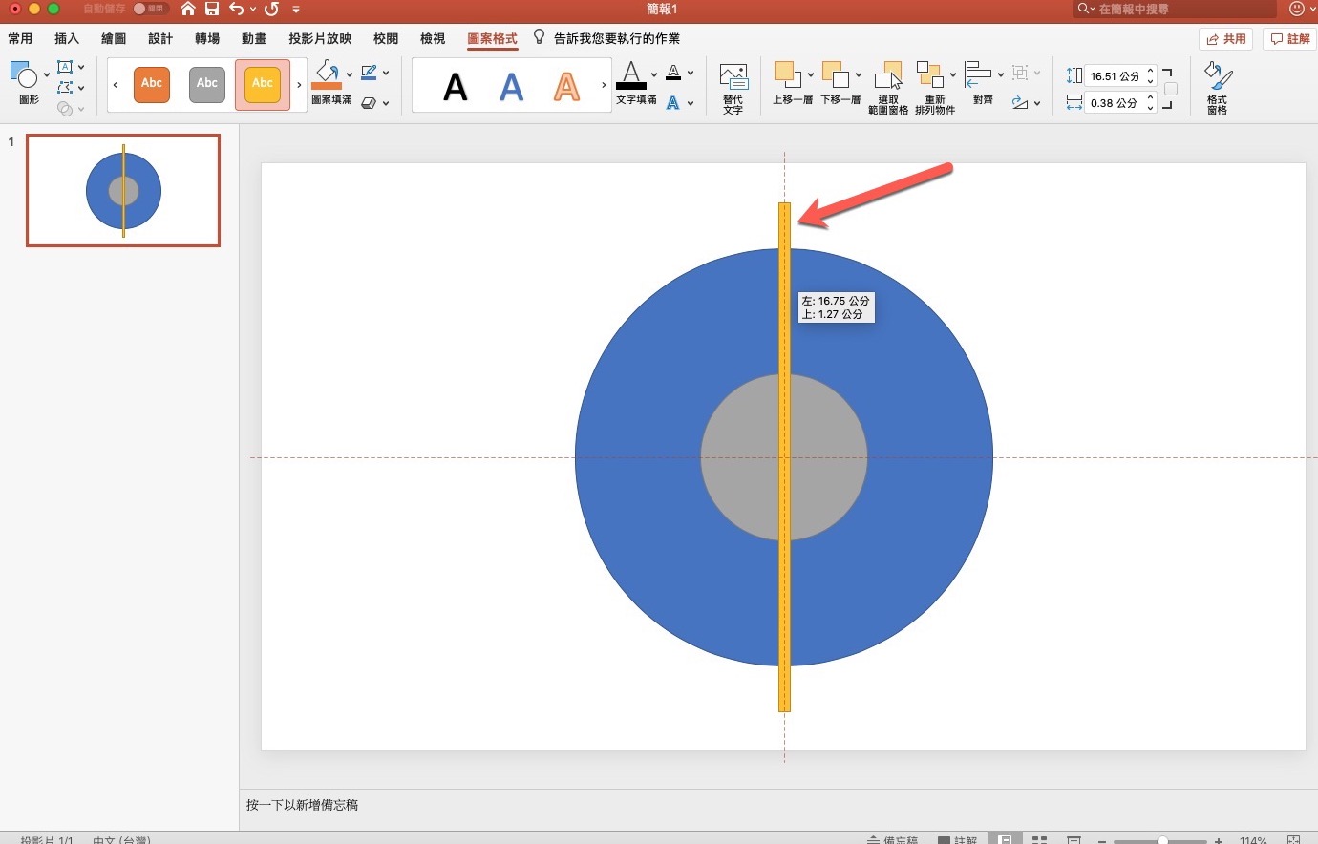Click the 共用 share button
1318x844 pixels.
click(x=1225, y=39)
